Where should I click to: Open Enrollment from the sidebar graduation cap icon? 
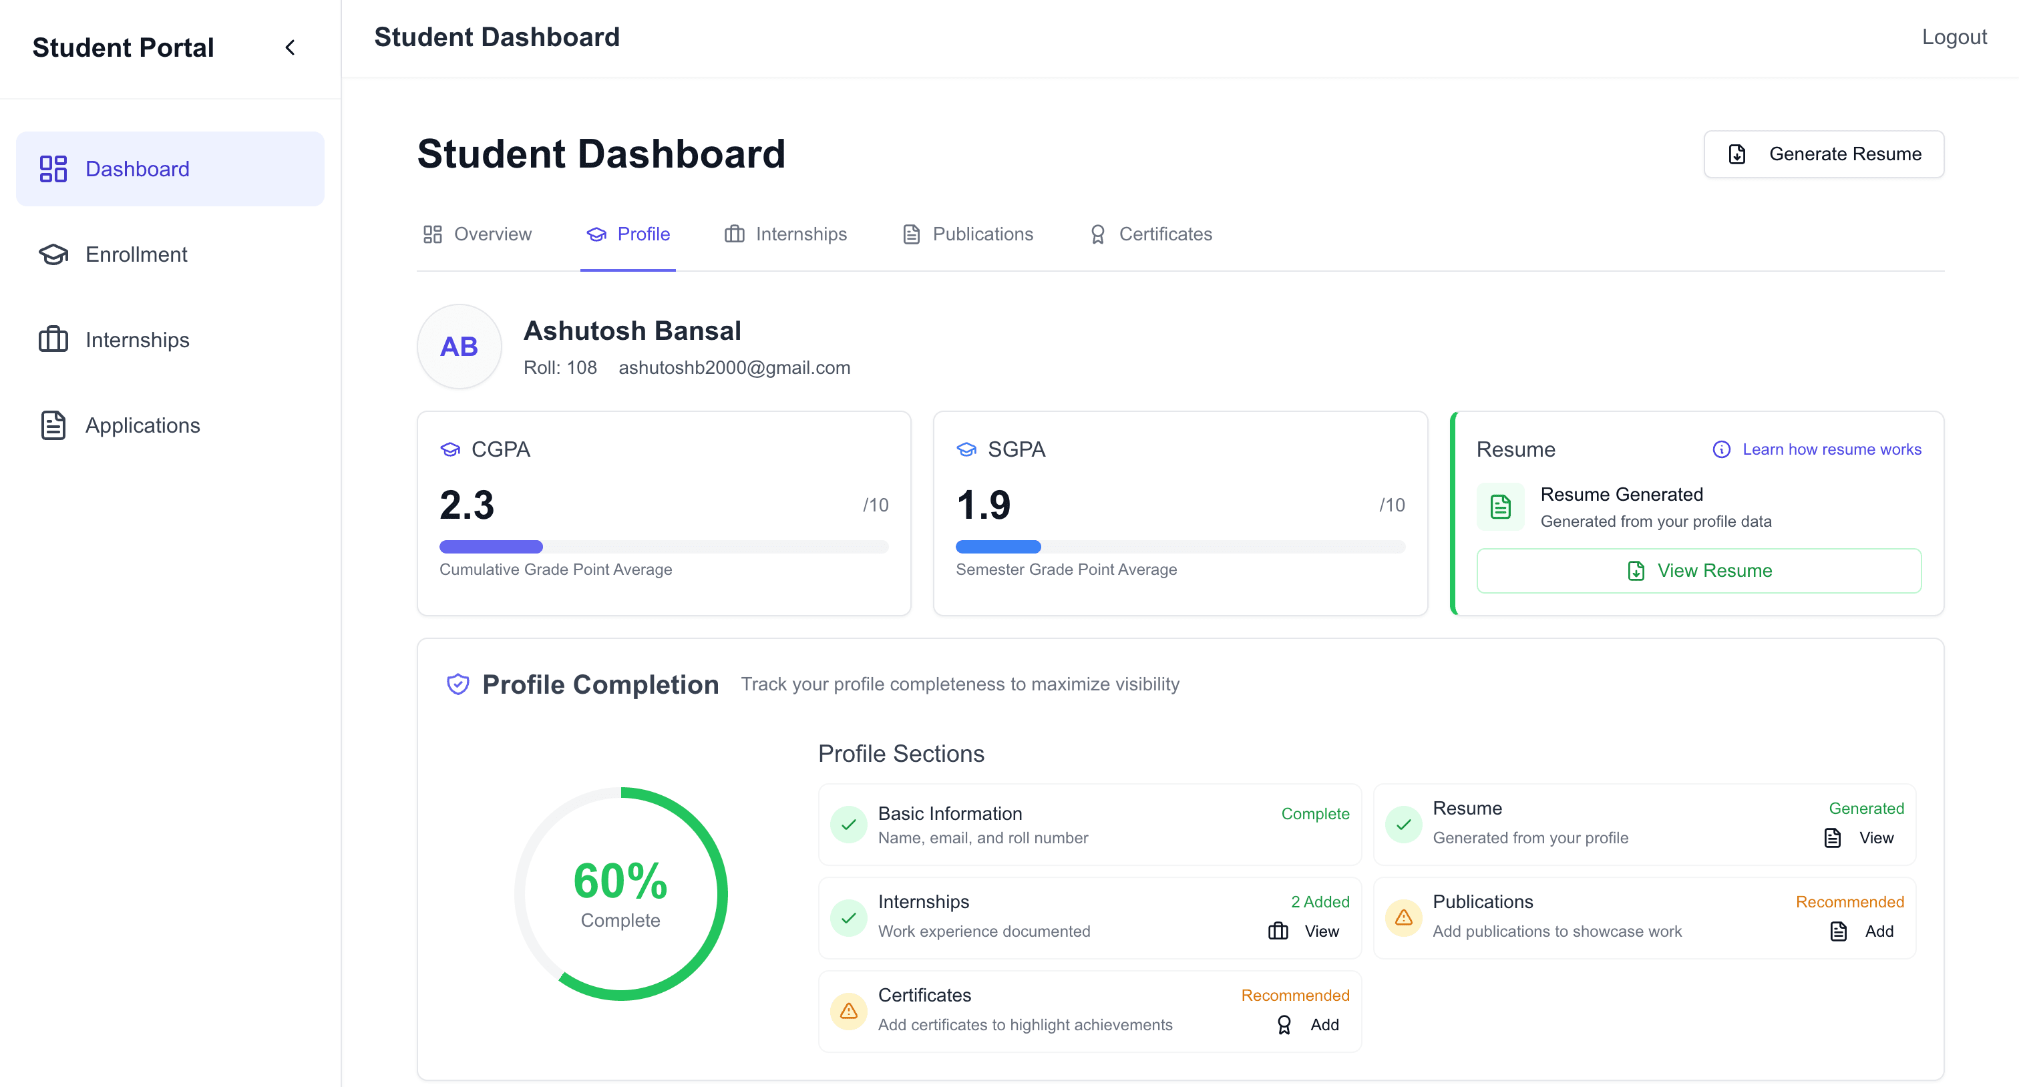[53, 254]
